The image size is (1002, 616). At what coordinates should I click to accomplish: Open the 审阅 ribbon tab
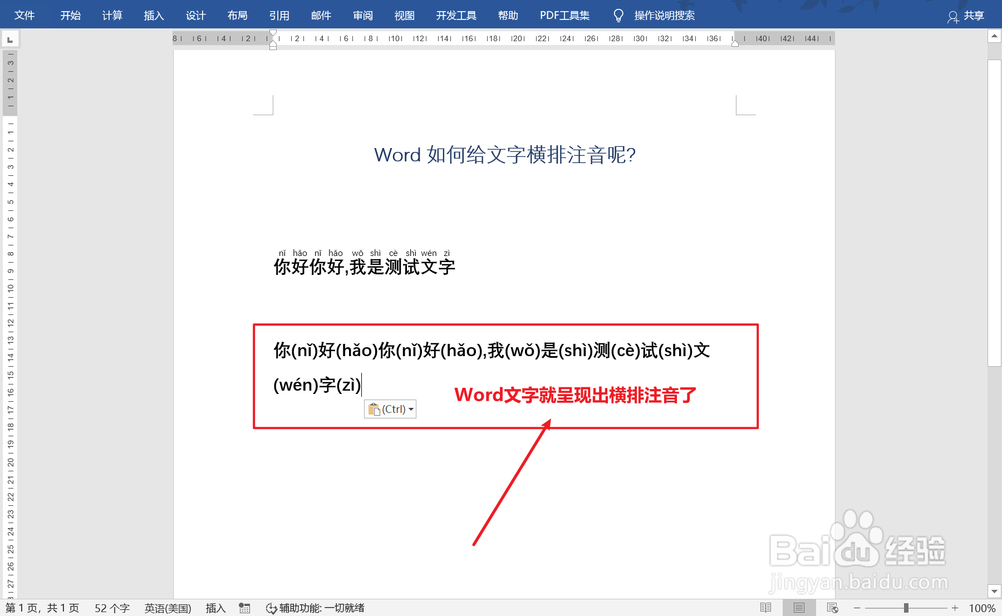pos(363,16)
